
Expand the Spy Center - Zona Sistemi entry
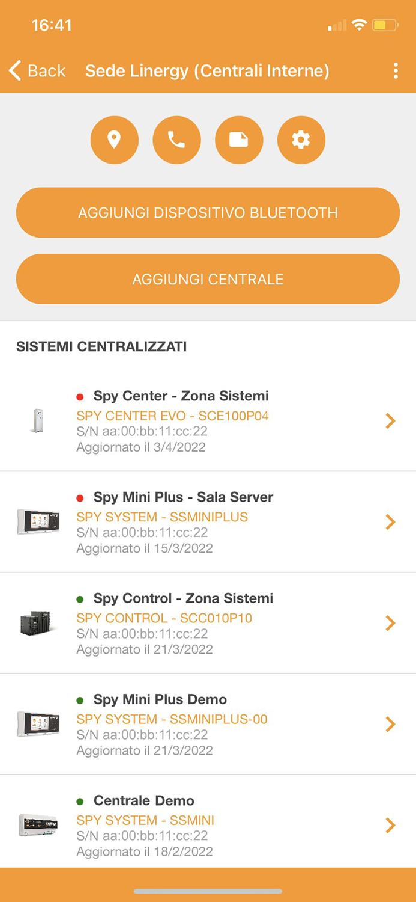click(x=390, y=421)
